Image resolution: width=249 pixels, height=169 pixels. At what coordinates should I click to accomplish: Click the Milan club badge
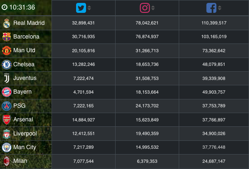point(7,161)
